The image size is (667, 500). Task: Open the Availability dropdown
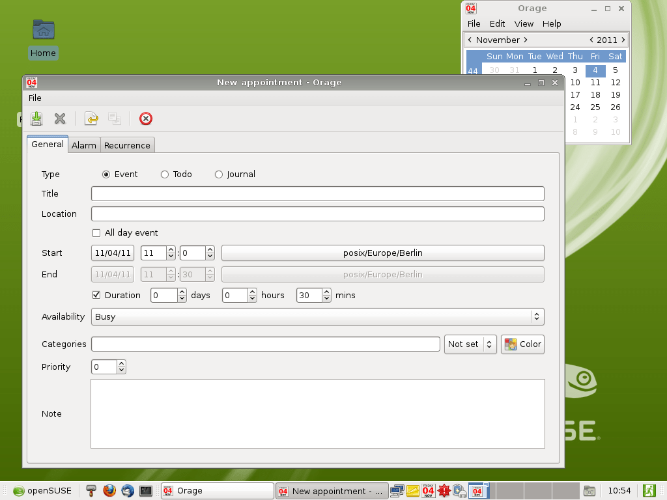537,316
